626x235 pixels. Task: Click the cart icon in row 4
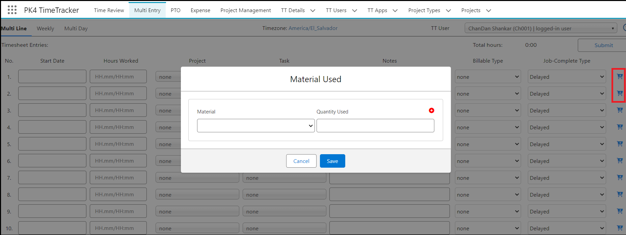click(x=620, y=127)
